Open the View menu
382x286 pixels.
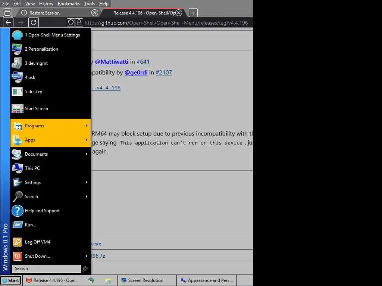(x=30, y=4)
